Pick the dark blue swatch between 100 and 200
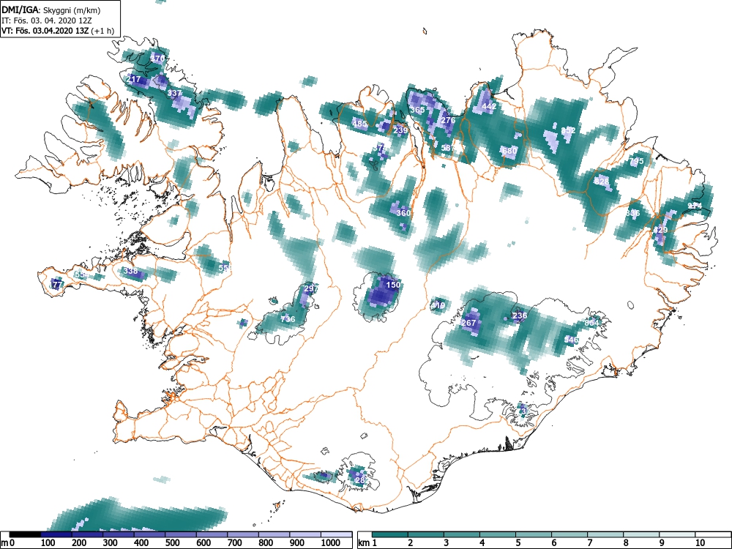Screen dimensions: 732x549 56,534
